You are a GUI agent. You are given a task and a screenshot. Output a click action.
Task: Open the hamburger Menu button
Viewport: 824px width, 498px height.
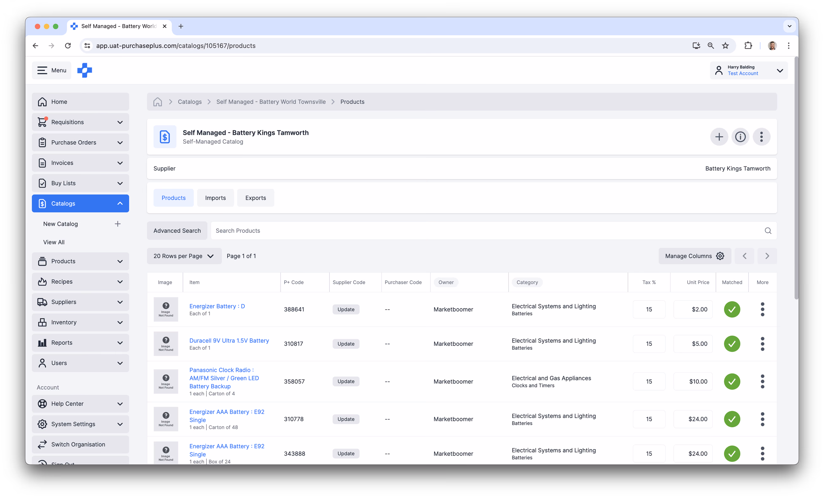[x=51, y=70]
